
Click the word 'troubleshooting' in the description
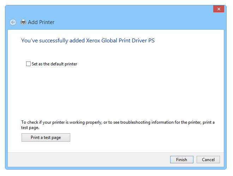point(135,122)
